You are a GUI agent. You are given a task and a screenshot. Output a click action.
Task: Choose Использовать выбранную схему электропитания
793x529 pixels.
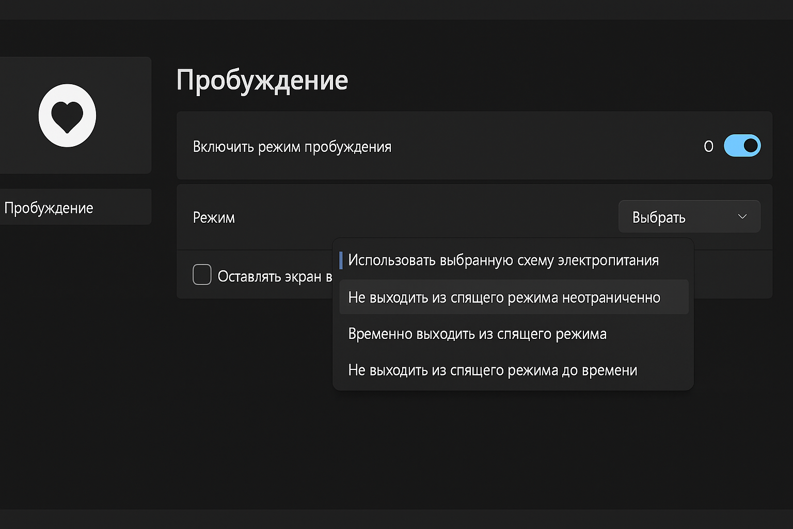[x=503, y=260]
